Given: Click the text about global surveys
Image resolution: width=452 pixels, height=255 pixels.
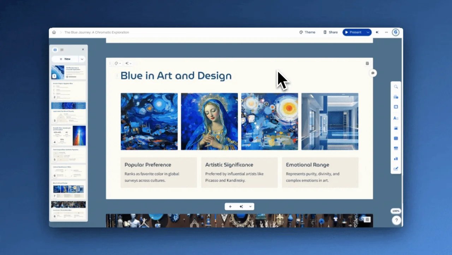Looking at the screenshot, I should coord(152,177).
